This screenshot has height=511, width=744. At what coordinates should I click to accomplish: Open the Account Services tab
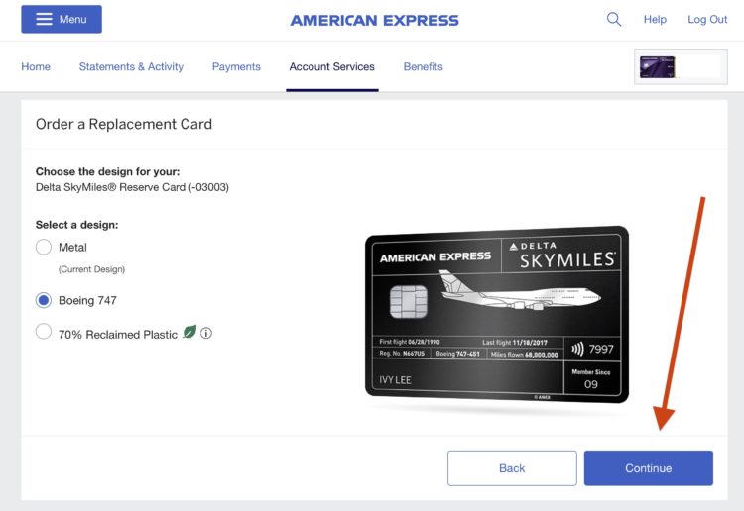pos(331,67)
